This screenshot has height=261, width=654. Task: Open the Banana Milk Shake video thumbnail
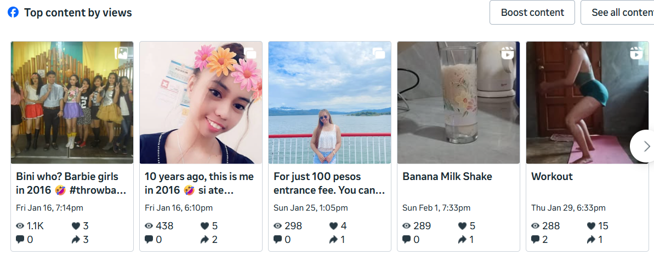[458, 103]
